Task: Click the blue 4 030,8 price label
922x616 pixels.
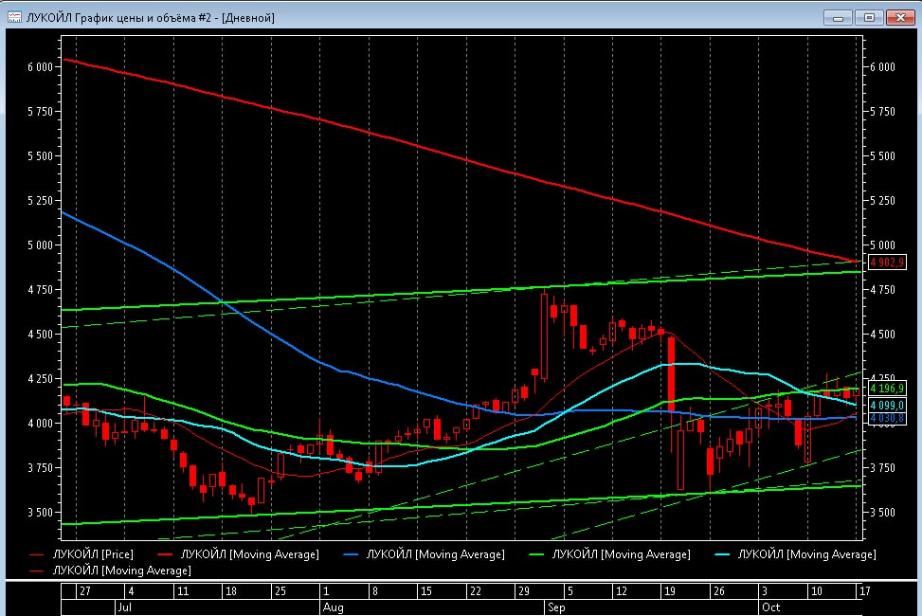Action: coord(887,418)
